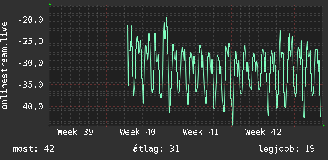The width and height of the screenshot is (328, 160).
Task: Select the -40,0 Y-axis label
Action: (x=31, y=106)
